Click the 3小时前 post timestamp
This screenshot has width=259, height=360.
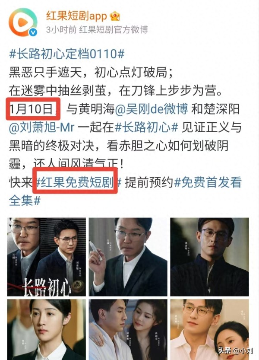[x=61, y=30]
